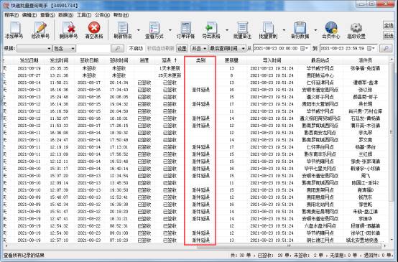The width and height of the screenshot is (398, 262).
Task: Click the 查看方式 view mode icon
Action: pos(154,28)
